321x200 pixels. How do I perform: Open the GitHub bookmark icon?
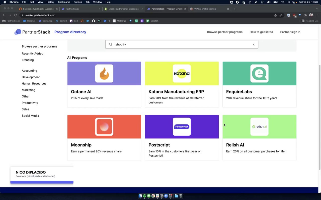[x=93, y=21]
